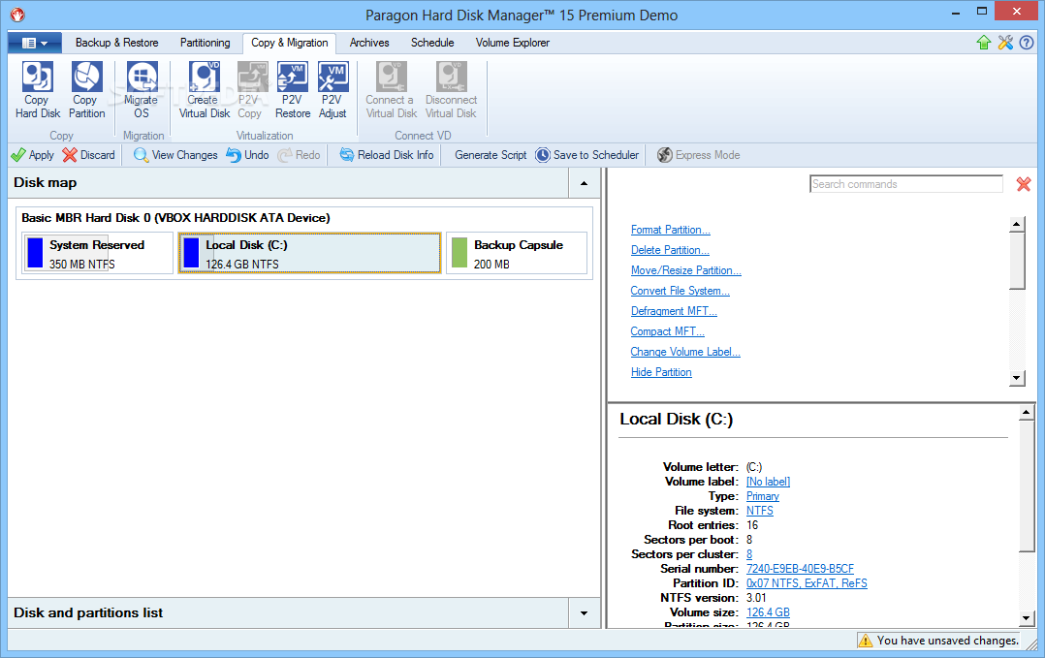Click the Redo toolbar button
The height and width of the screenshot is (658, 1045).
click(x=299, y=155)
